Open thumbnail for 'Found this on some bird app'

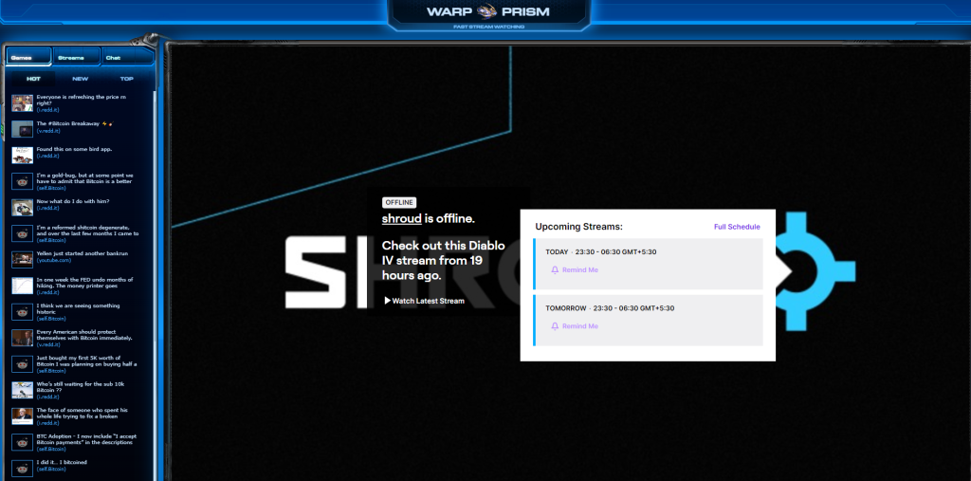click(x=23, y=154)
